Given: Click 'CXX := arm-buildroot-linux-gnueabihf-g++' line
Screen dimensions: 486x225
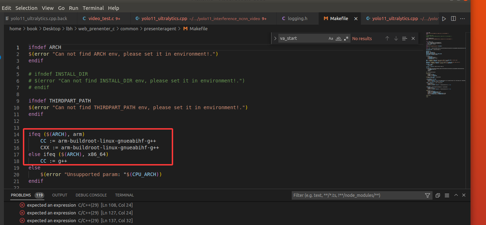Looking at the screenshot, I should [x=100, y=148].
